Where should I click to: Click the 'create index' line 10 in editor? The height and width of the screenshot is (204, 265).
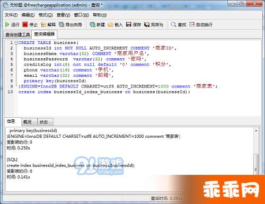[104, 92]
